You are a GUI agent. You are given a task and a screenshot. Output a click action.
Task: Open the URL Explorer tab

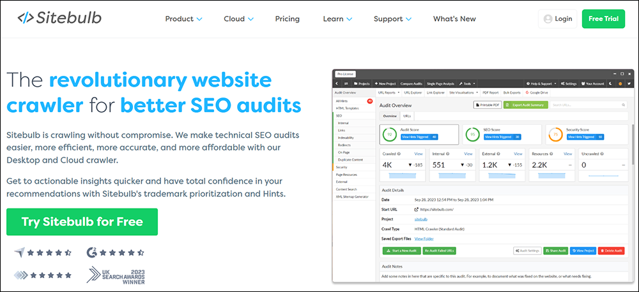pos(413,92)
